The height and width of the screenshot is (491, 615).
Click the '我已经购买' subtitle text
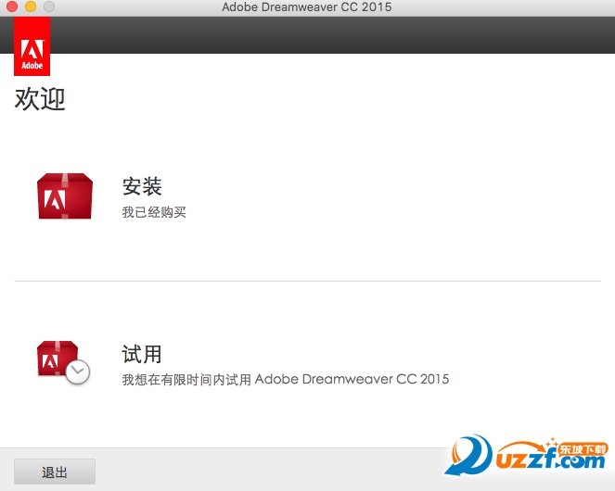point(154,212)
